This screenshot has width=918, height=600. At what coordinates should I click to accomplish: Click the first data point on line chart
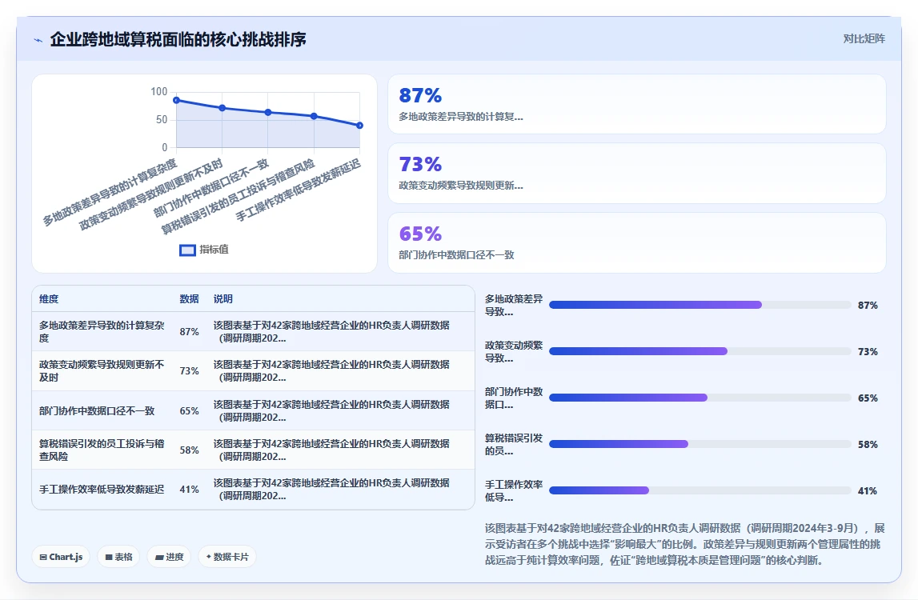click(x=176, y=100)
